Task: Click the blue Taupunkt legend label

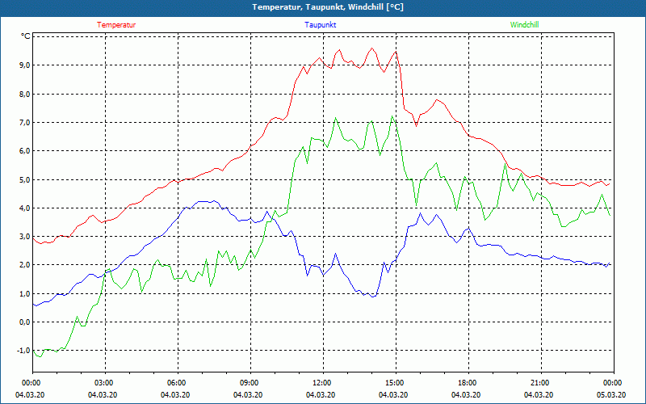Action: 320,25
